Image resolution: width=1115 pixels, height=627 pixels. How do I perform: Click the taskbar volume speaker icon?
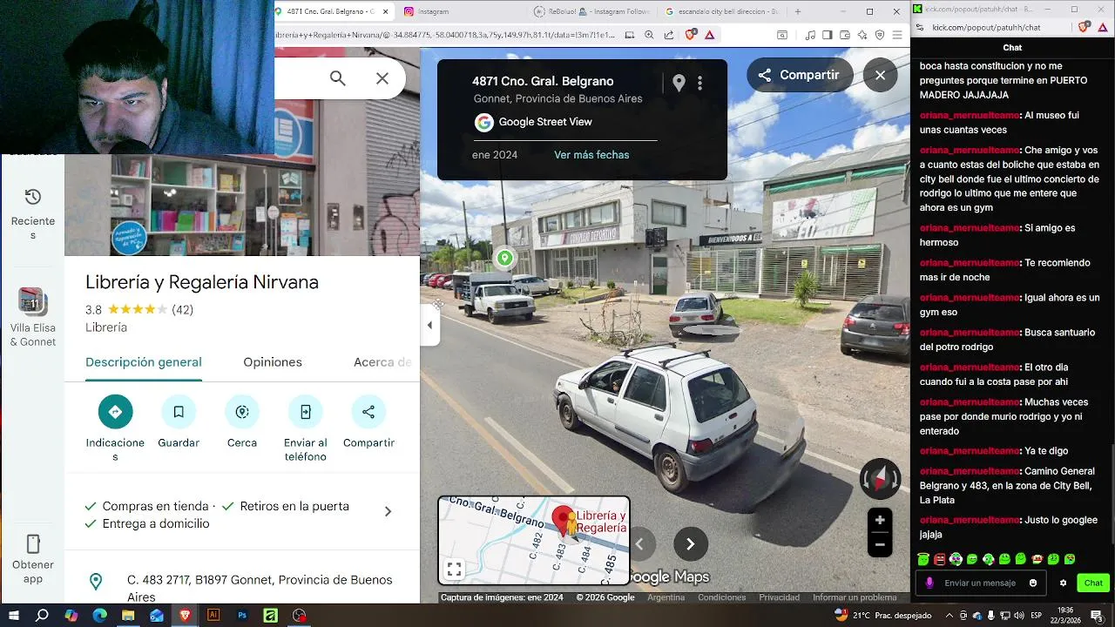[1019, 615]
